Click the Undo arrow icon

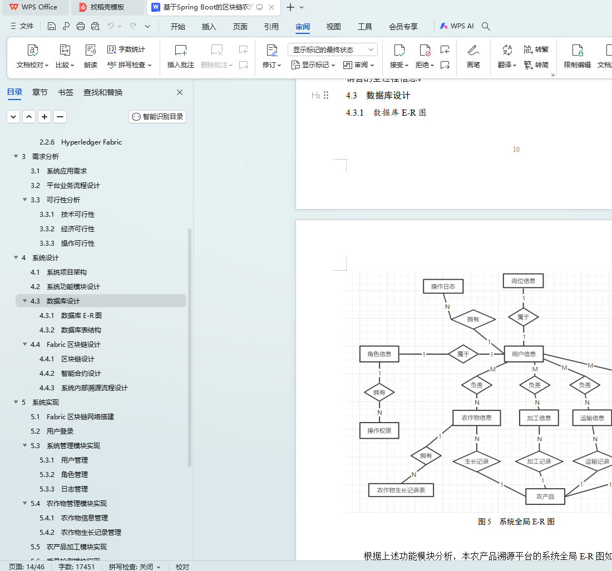[x=111, y=26]
